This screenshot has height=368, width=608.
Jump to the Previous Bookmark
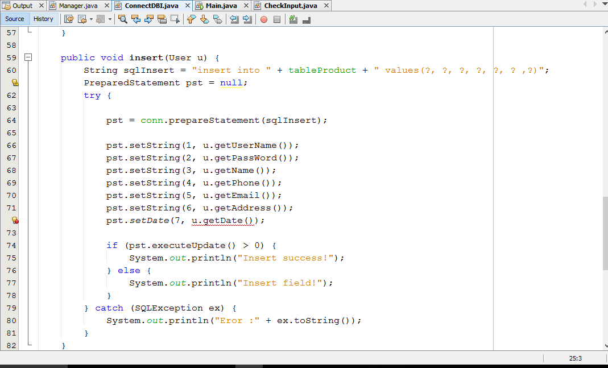coord(191,19)
